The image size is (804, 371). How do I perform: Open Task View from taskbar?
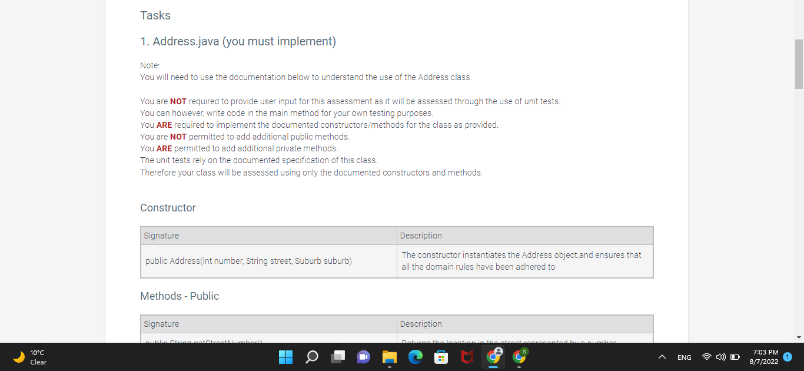(x=338, y=357)
